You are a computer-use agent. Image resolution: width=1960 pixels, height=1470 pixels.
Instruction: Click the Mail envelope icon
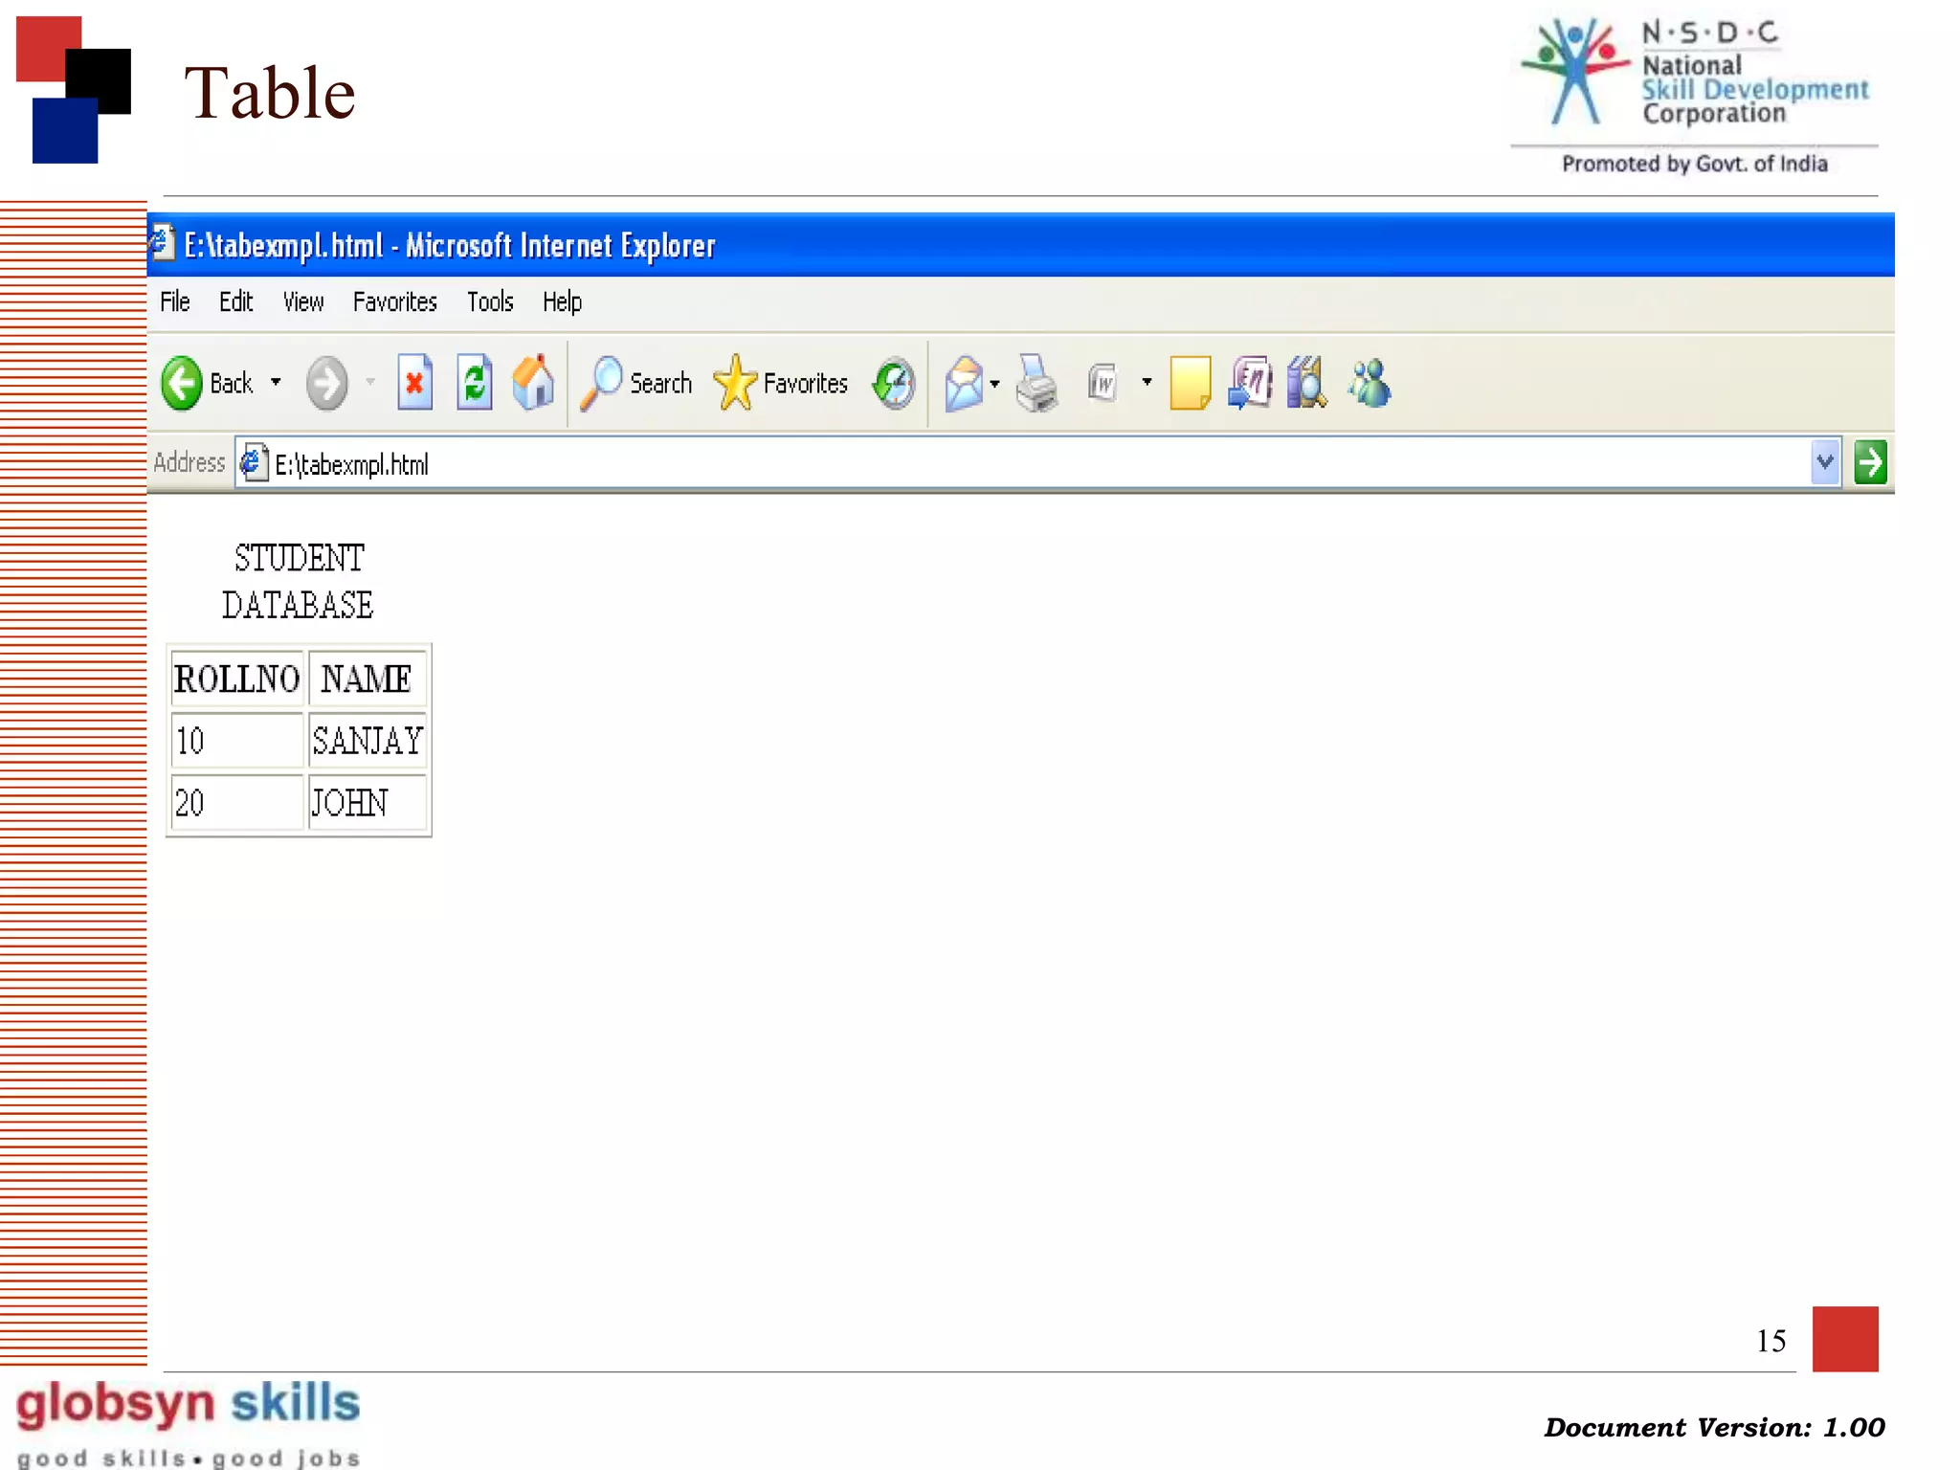pyautogui.click(x=964, y=384)
